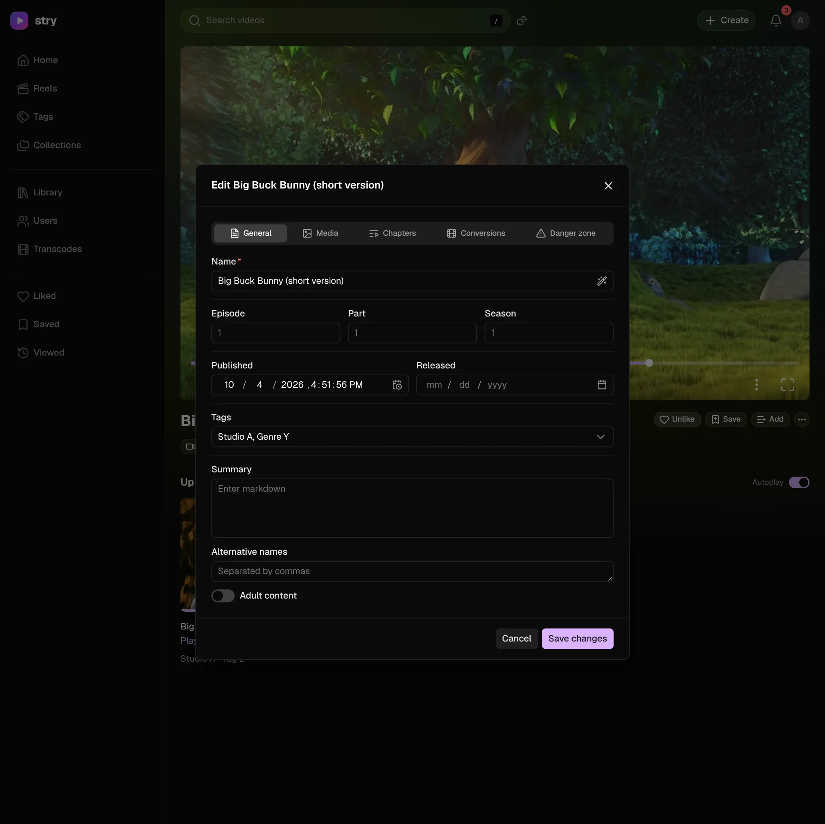Screen dimensions: 825x824
Task: Expand the Tags dropdown
Action: pos(412,437)
